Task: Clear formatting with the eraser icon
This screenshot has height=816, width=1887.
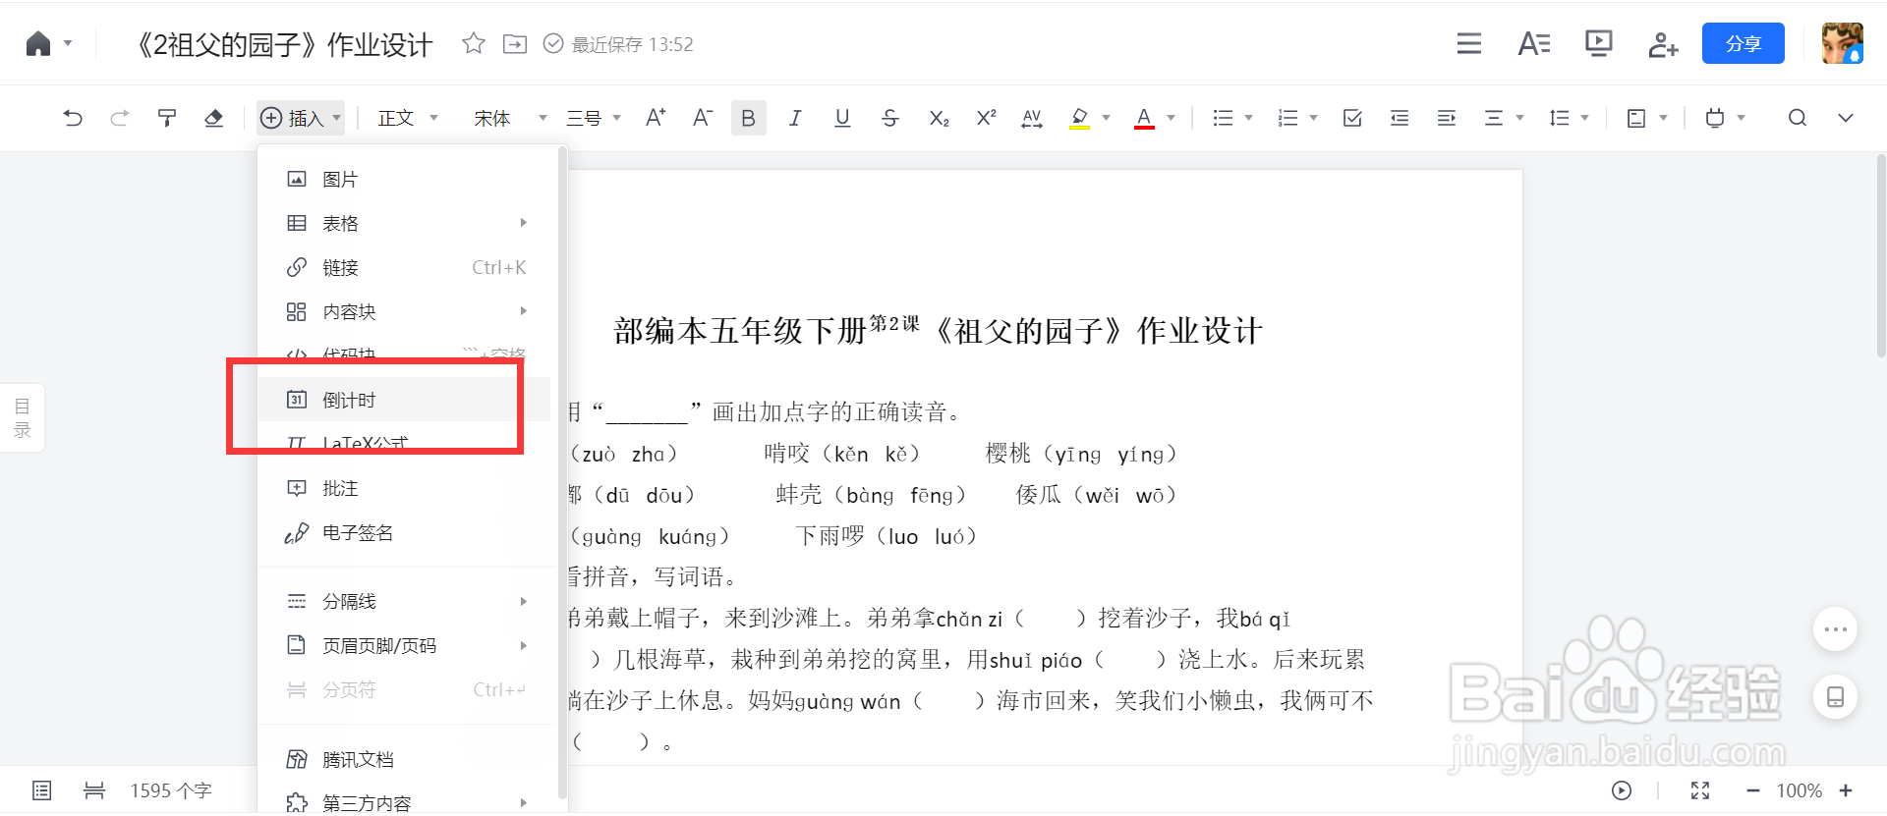Action: [x=213, y=118]
